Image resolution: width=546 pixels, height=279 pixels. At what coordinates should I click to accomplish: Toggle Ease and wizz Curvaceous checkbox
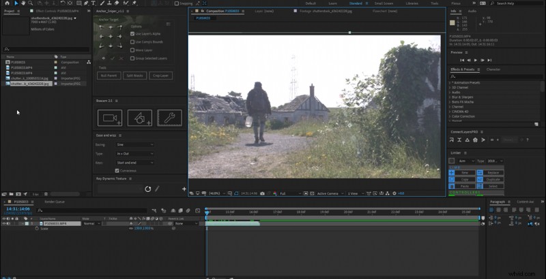tap(117, 171)
